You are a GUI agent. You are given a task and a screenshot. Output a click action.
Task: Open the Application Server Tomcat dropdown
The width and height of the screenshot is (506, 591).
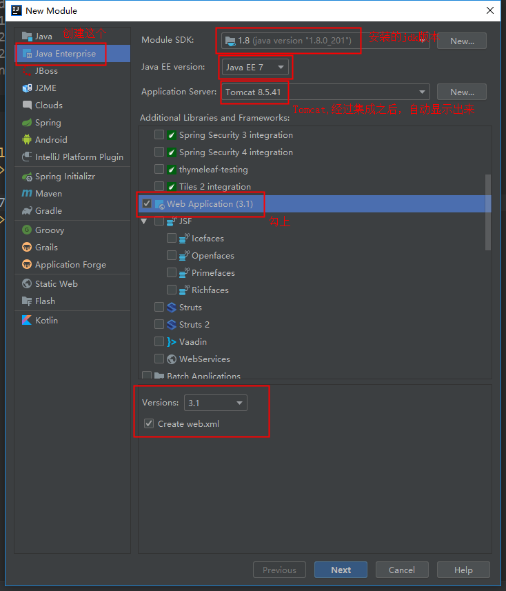point(325,92)
